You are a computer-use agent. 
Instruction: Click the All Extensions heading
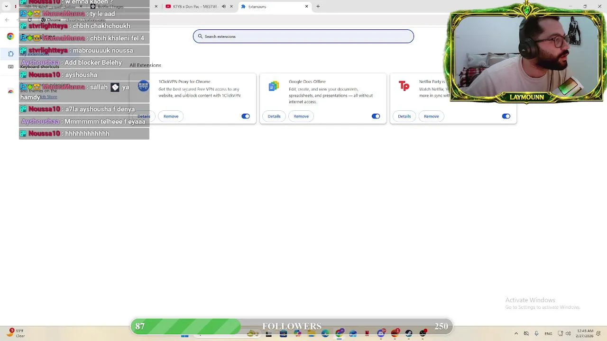[145, 65]
